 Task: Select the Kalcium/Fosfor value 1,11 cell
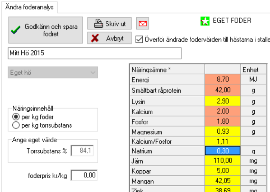click(x=223, y=141)
